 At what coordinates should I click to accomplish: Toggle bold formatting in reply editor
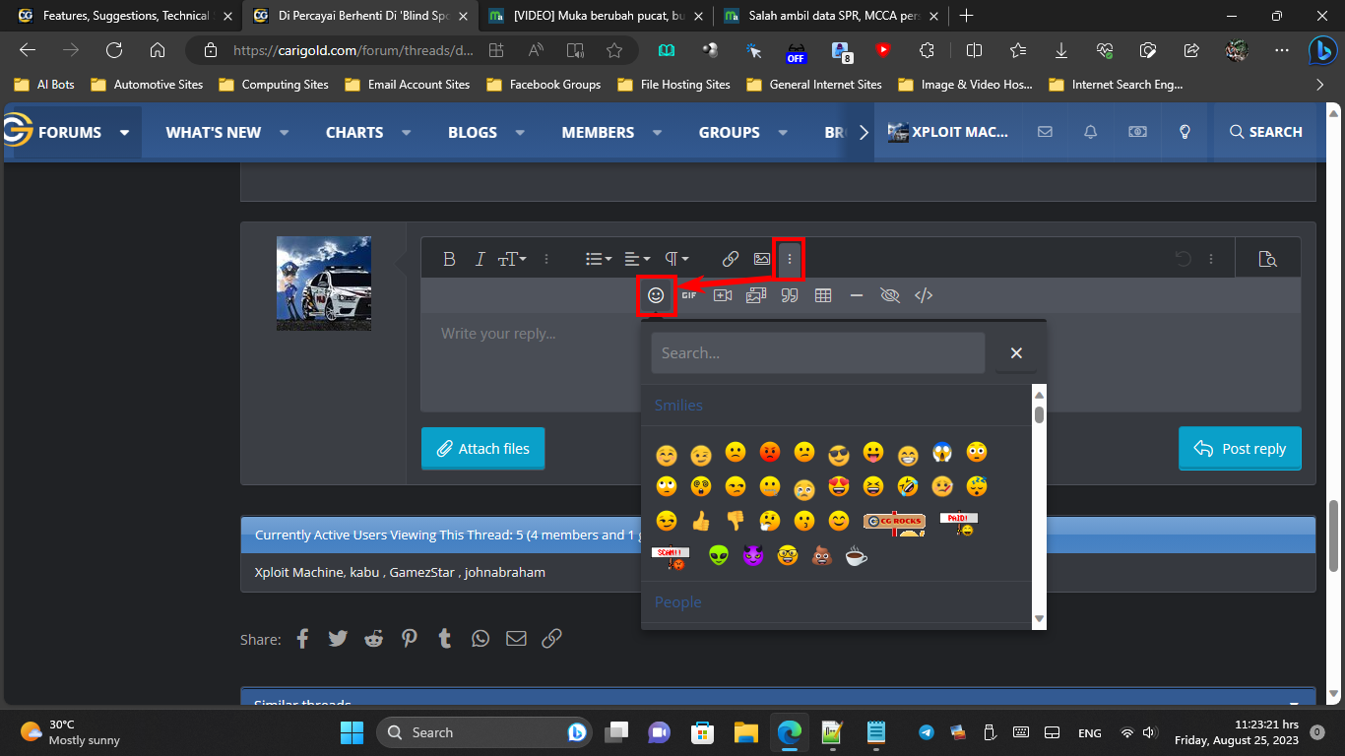click(x=449, y=259)
